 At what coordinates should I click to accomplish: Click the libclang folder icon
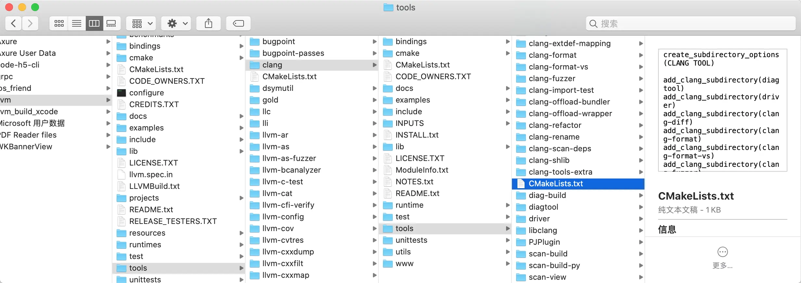521,230
